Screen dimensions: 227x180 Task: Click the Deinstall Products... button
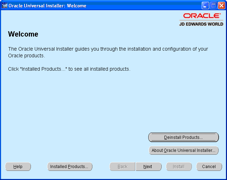pyautogui.click(x=183, y=137)
